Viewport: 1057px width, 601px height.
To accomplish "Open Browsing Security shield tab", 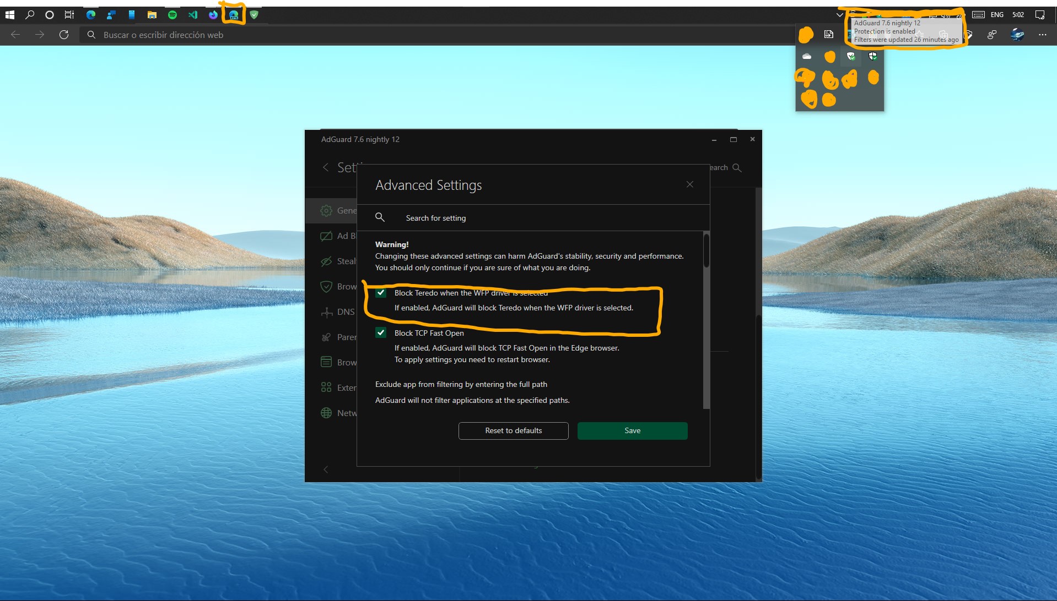I will 331,287.
